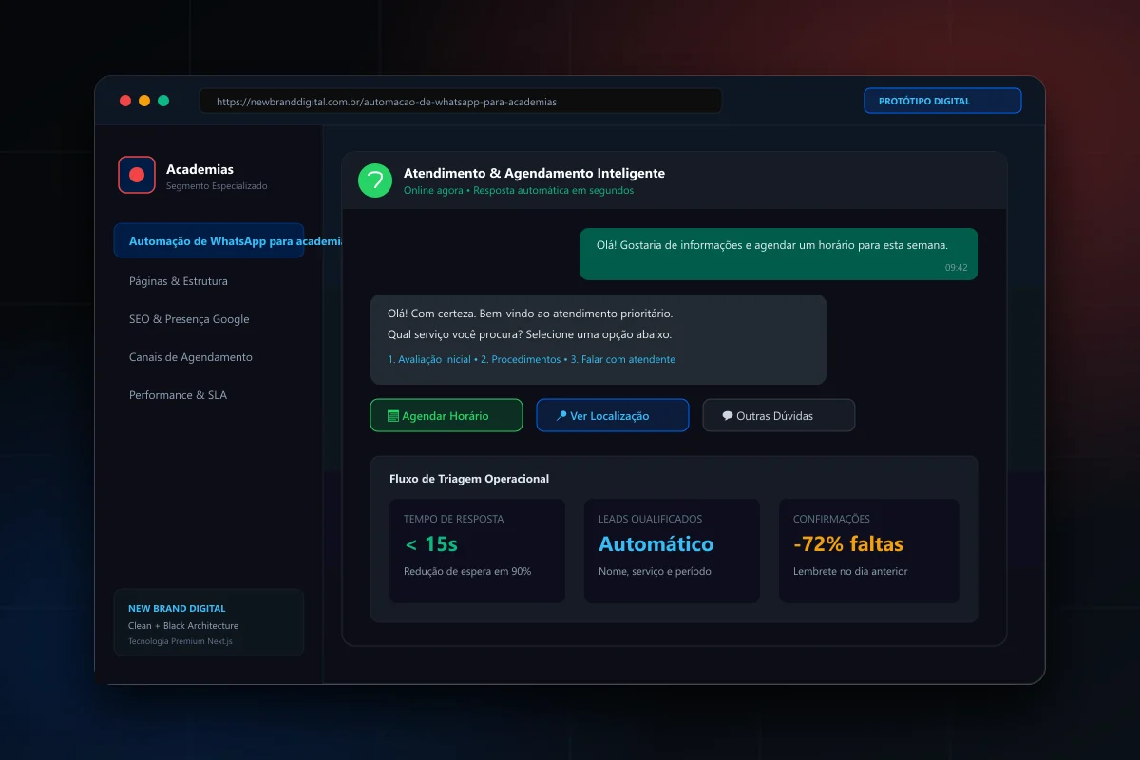This screenshot has height=760, width=1140.
Task: Click the 'Automático' metric value
Action: pyautogui.click(x=656, y=544)
